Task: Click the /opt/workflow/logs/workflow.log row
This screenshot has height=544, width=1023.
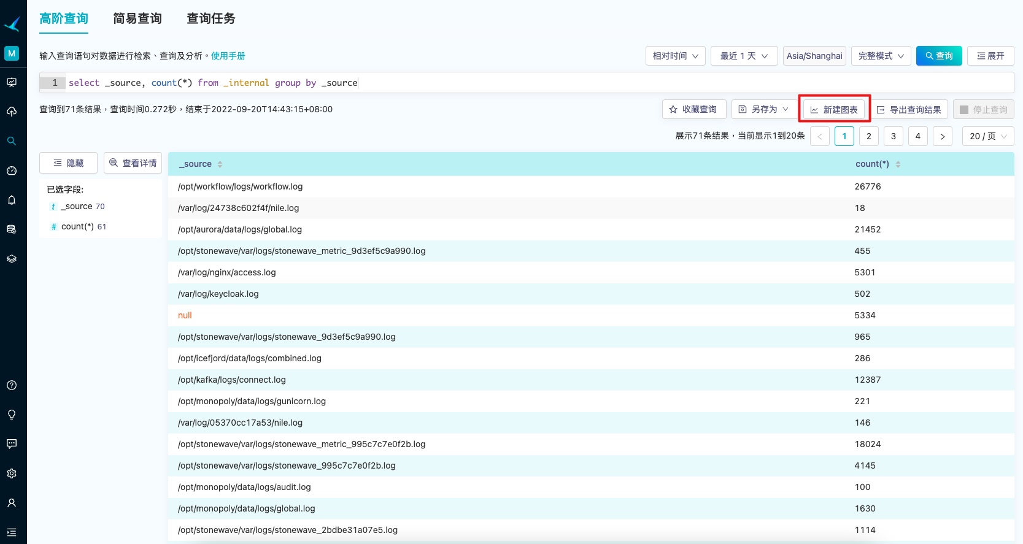Action: coord(591,186)
